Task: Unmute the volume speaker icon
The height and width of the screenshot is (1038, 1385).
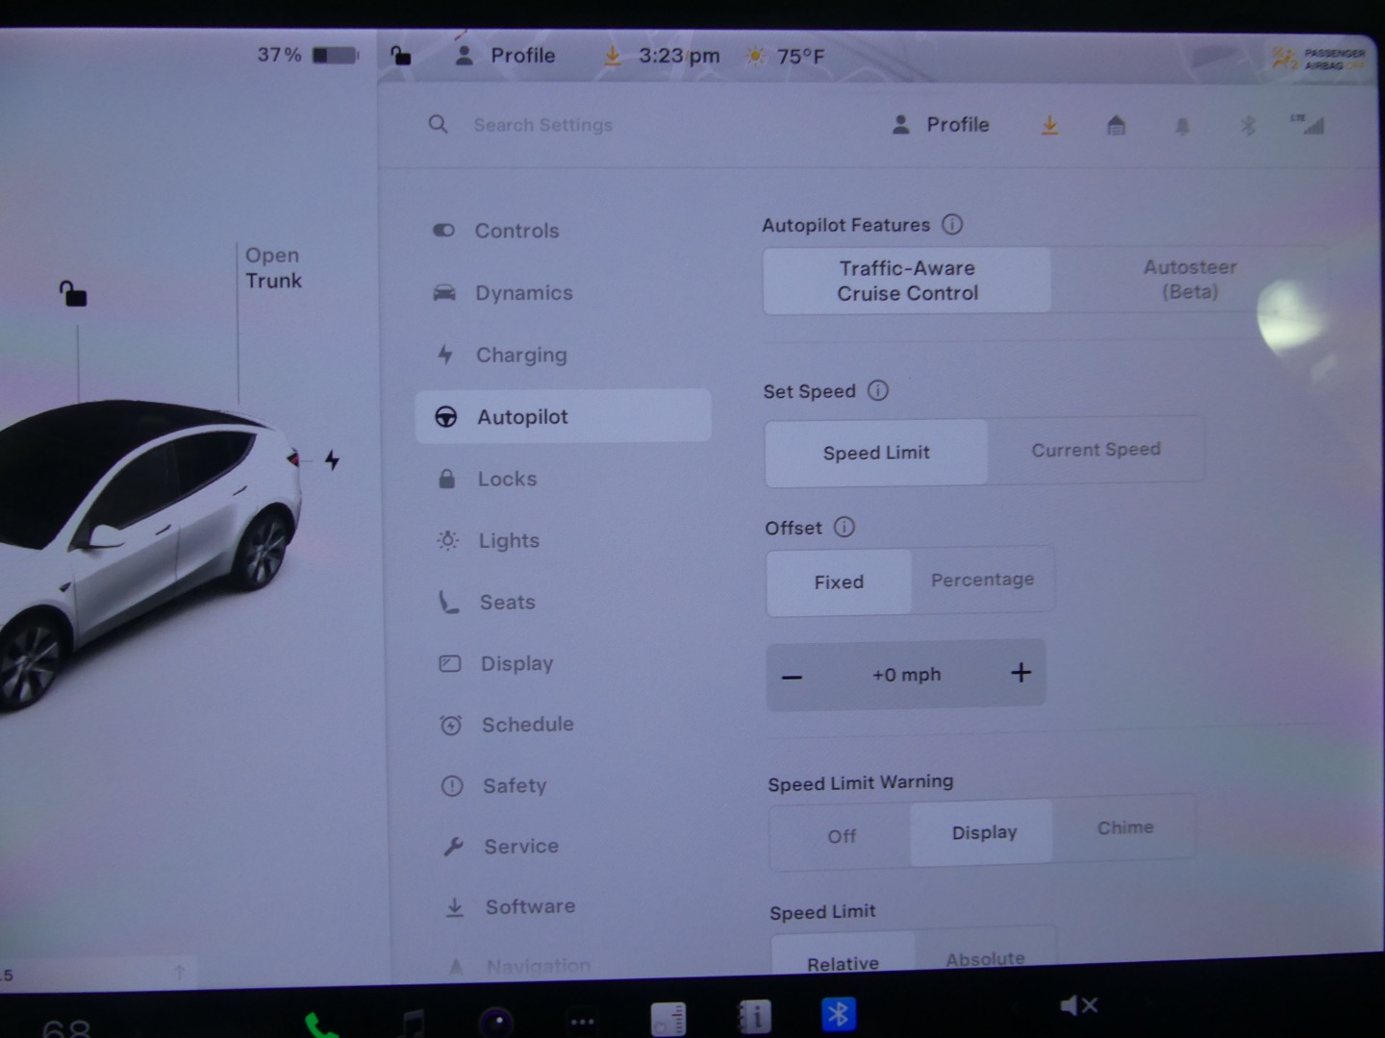Action: pos(1077,1005)
